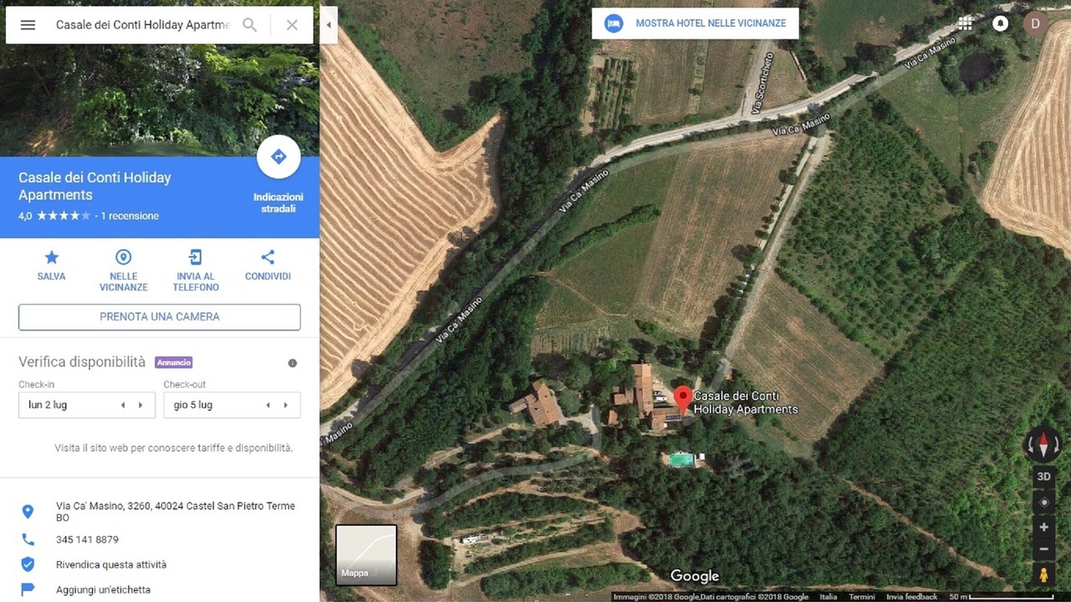Click PRENOTA UNA CAMERA button
This screenshot has width=1071, height=602.
tap(159, 317)
